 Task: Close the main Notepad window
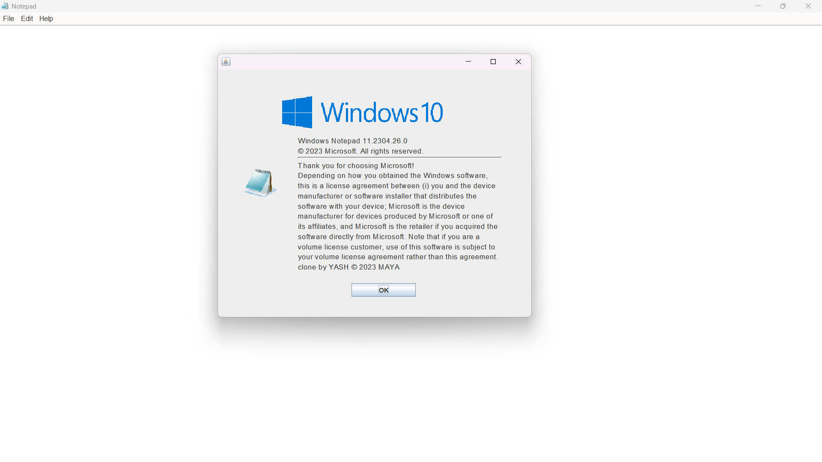(808, 6)
